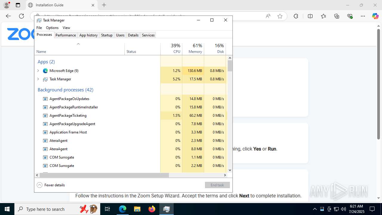This screenshot has height=215, width=382.
Task: Click the AgentPackageUpgradeAgent process icon
Action: point(45,124)
